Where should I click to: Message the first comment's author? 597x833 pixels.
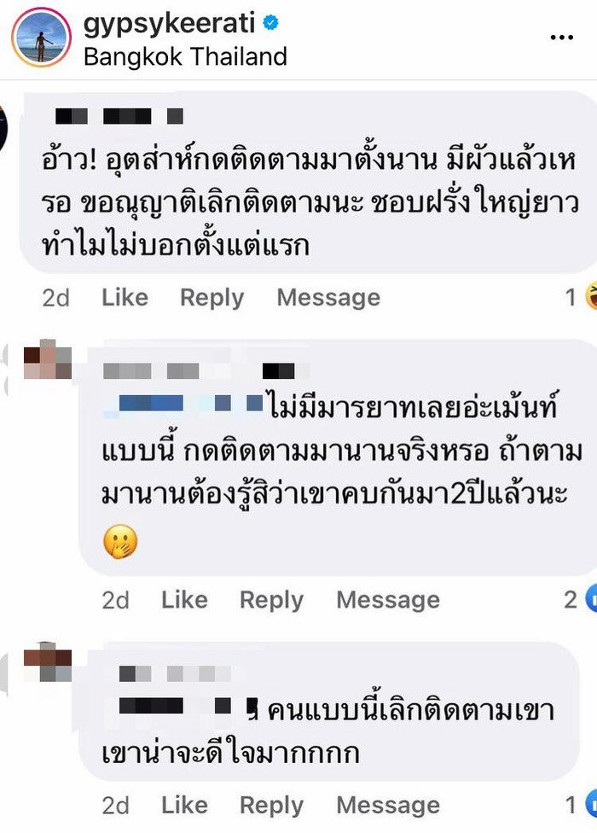click(x=328, y=298)
